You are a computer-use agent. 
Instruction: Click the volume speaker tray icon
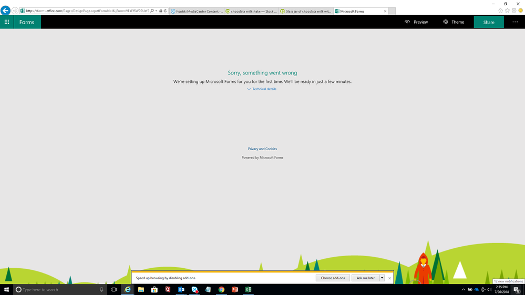[489, 290]
